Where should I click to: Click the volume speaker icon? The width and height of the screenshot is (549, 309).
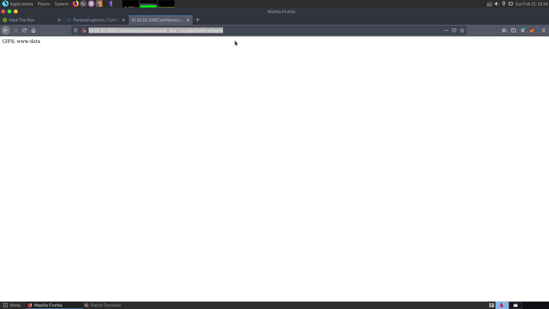coord(497,4)
